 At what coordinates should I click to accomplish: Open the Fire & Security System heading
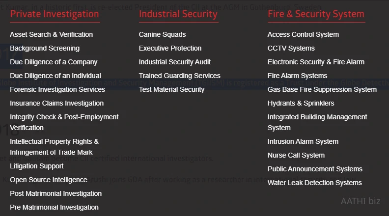pyautogui.click(x=316, y=14)
